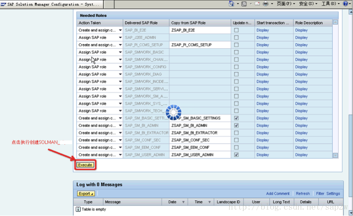Edit the ZSAP_SM_EEM_CONF copy role field
353x216 pixels.
(200, 147)
